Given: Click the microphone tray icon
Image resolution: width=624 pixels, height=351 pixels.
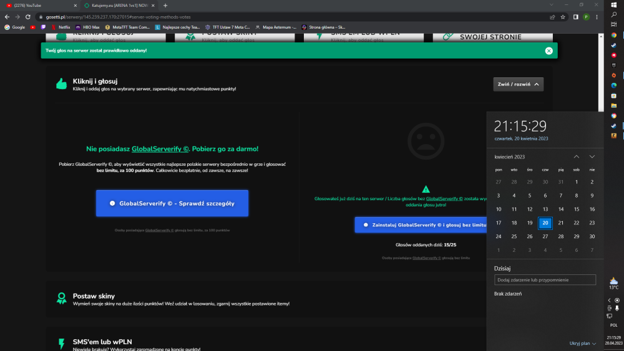Looking at the screenshot, I should [x=617, y=309].
